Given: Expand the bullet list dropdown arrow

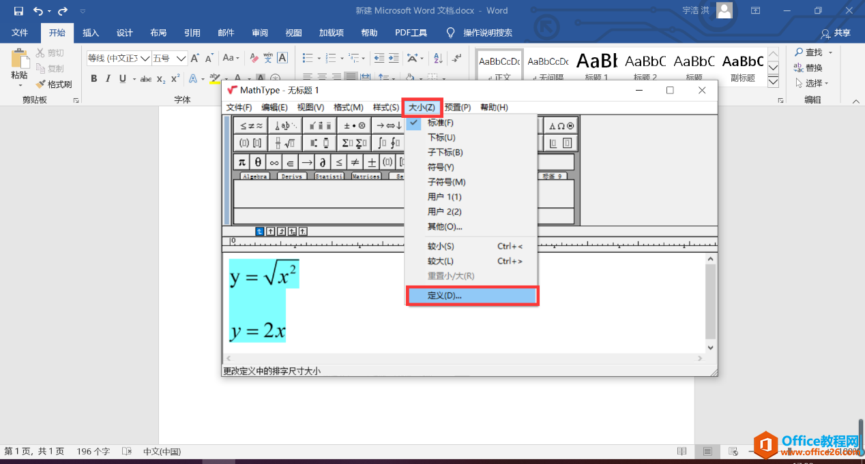Looking at the screenshot, I should point(319,57).
